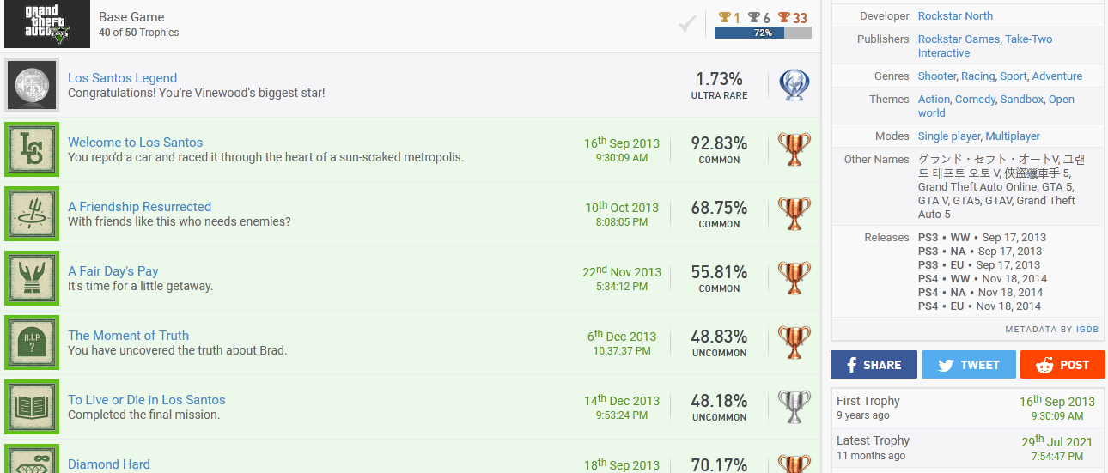Click the Moment of Truth tombstone icon

click(32, 343)
